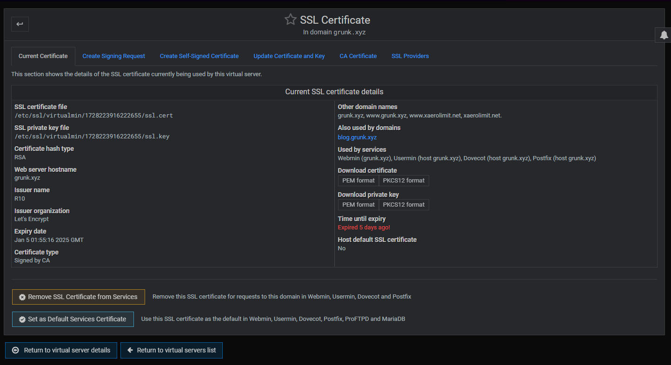Click Return to virtual servers list
The width and height of the screenshot is (671, 365).
172,350
